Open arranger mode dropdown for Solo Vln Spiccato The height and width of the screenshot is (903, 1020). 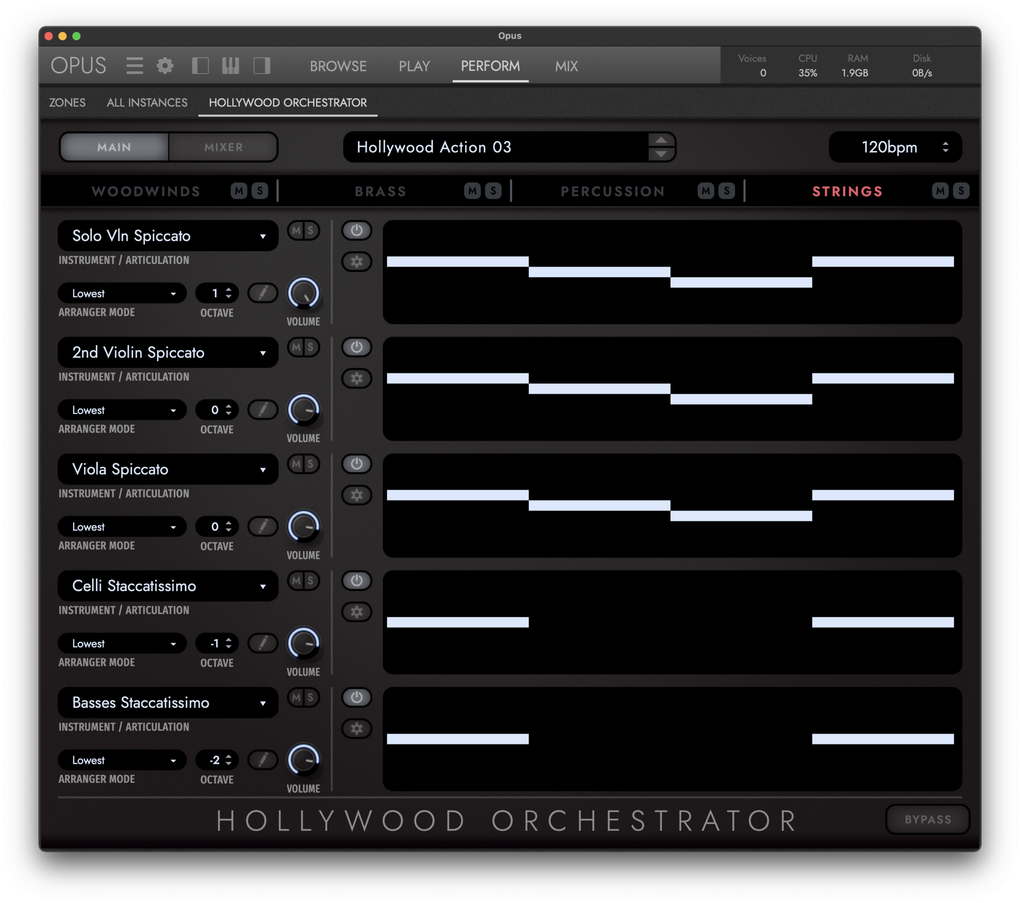pyautogui.click(x=122, y=293)
